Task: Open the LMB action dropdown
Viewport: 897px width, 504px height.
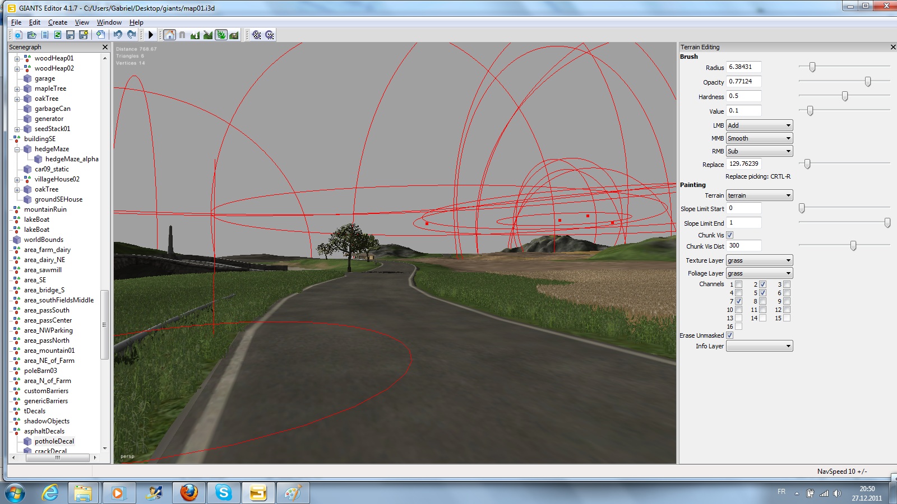Action: pyautogui.click(x=759, y=125)
